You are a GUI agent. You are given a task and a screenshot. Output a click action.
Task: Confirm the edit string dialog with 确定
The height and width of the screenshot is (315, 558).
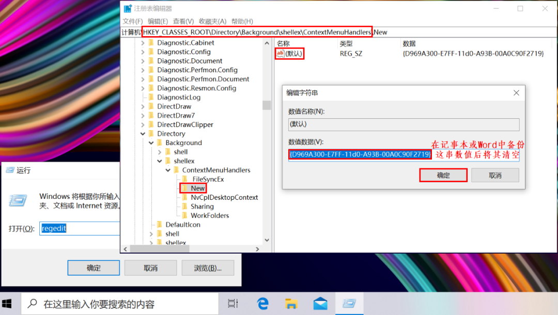click(x=443, y=176)
